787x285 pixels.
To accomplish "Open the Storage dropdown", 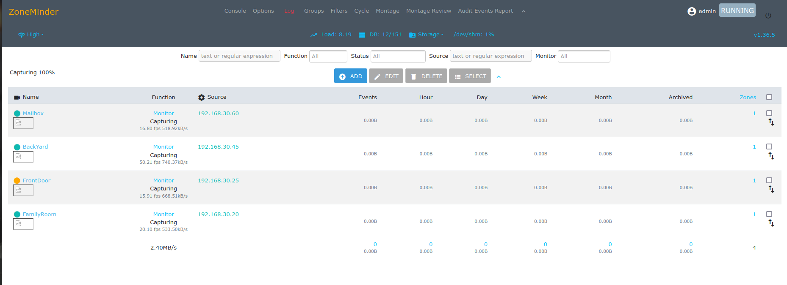I will 431,35.
